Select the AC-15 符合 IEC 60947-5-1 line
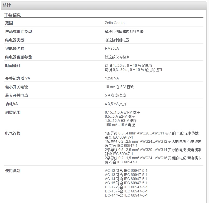The image size is (209, 203). click(126, 183)
